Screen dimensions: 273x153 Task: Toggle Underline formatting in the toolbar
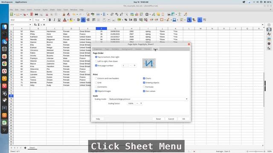coord(59,20)
